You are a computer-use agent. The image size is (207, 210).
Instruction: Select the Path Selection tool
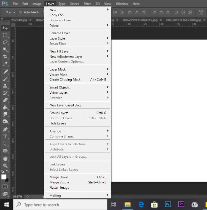(5, 144)
